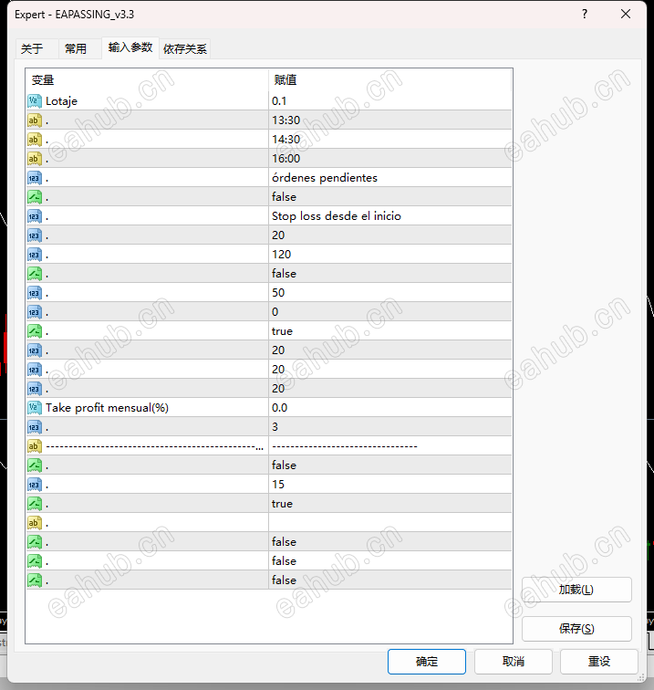Select the 13:30 time value
Viewport: 654px width, 690px height.
pyautogui.click(x=390, y=120)
